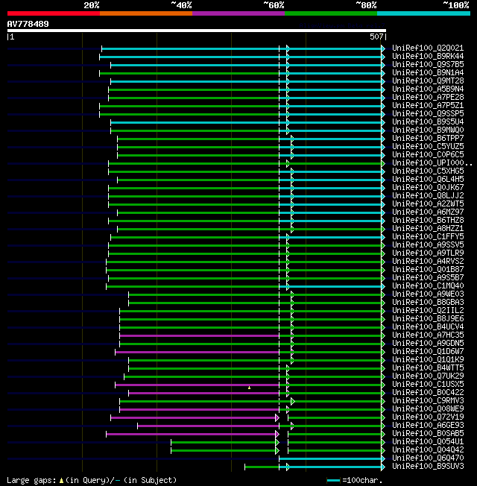The image size is (477, 486).
Task: Open subject UniRef100_Q01B87
Action: tap(428, 269)
